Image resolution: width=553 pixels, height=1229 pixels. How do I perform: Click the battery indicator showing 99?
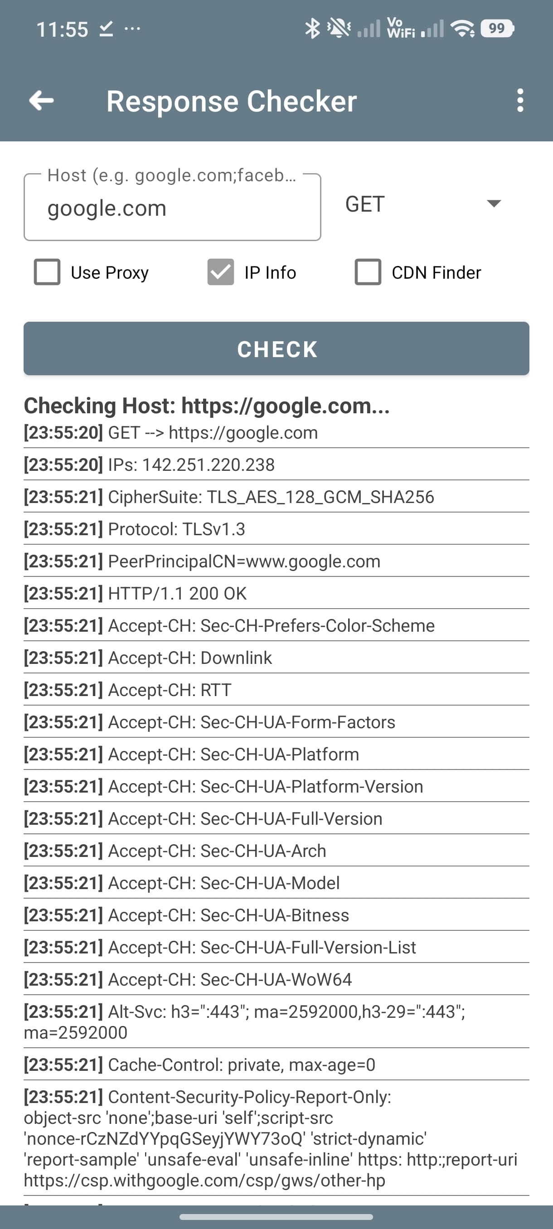pos(496,29)
